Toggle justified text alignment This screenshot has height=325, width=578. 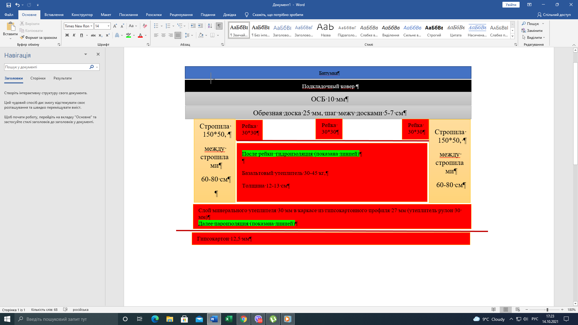(x=178, y=35)
